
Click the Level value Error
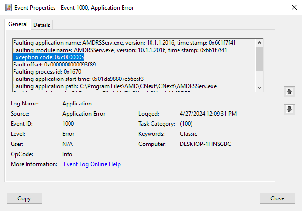tap(68, 134)
